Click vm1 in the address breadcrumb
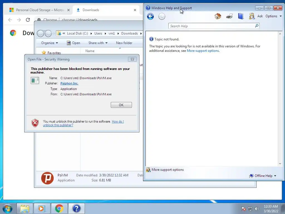 112,33
